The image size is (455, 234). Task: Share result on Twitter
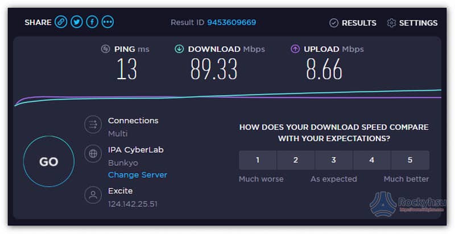click(77, 22)
